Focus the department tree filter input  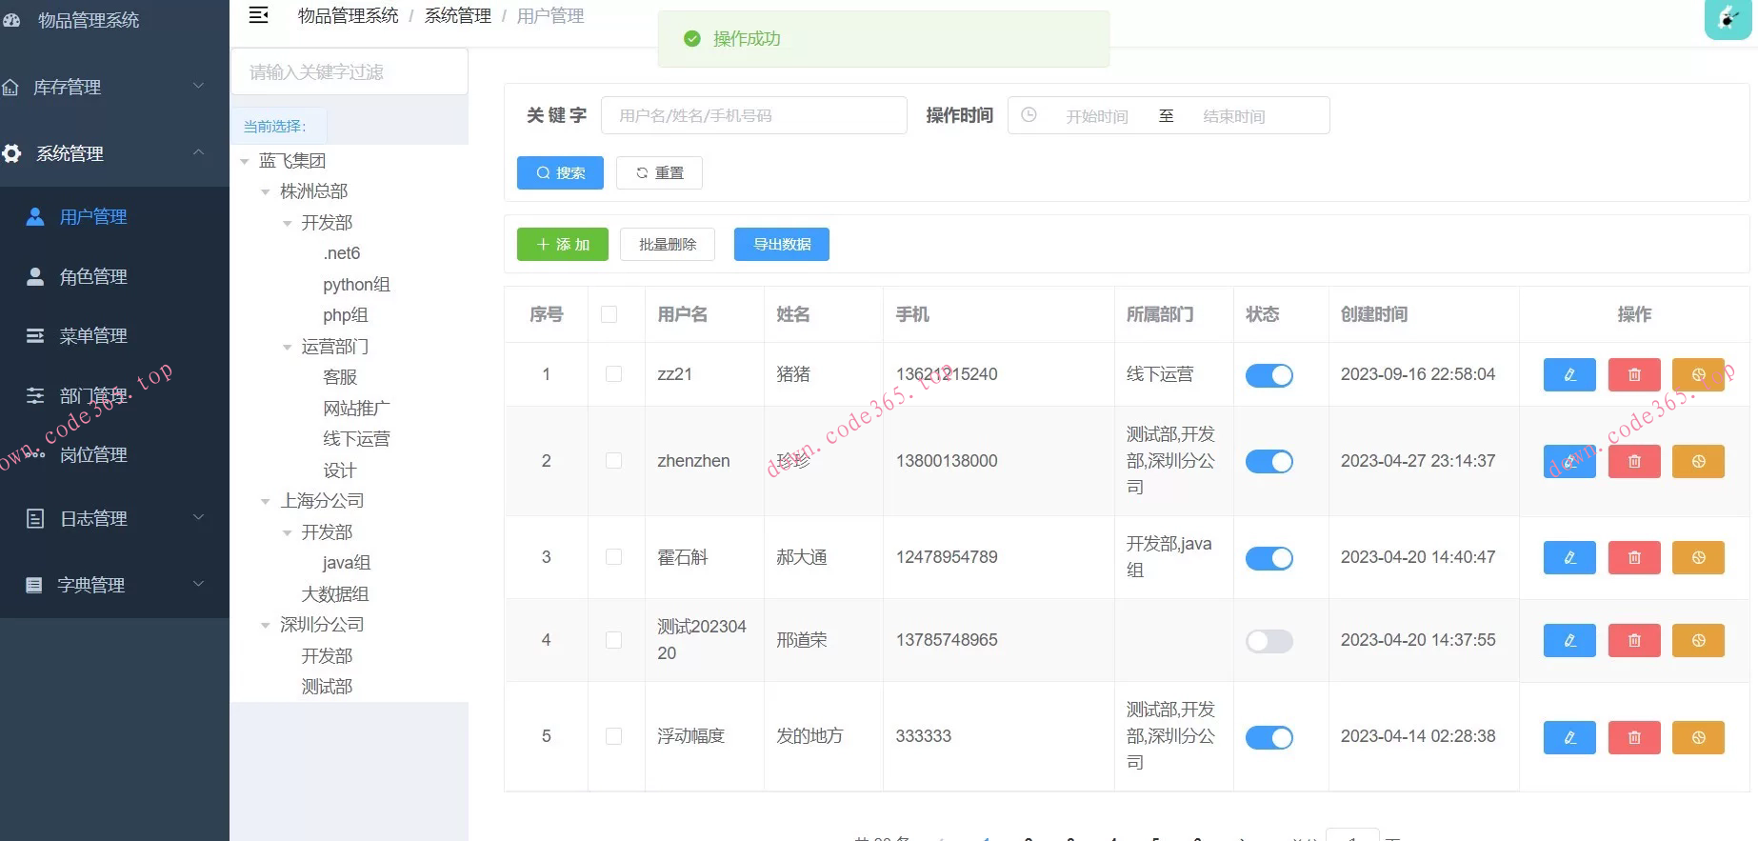click(x=350, y=71)
